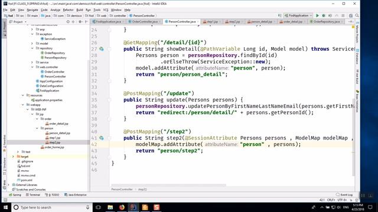Image resolution: width=378 pixels, height=212 pixels.
Task: Click the editor horizontal scrollbar
Action: pos(168,185)
